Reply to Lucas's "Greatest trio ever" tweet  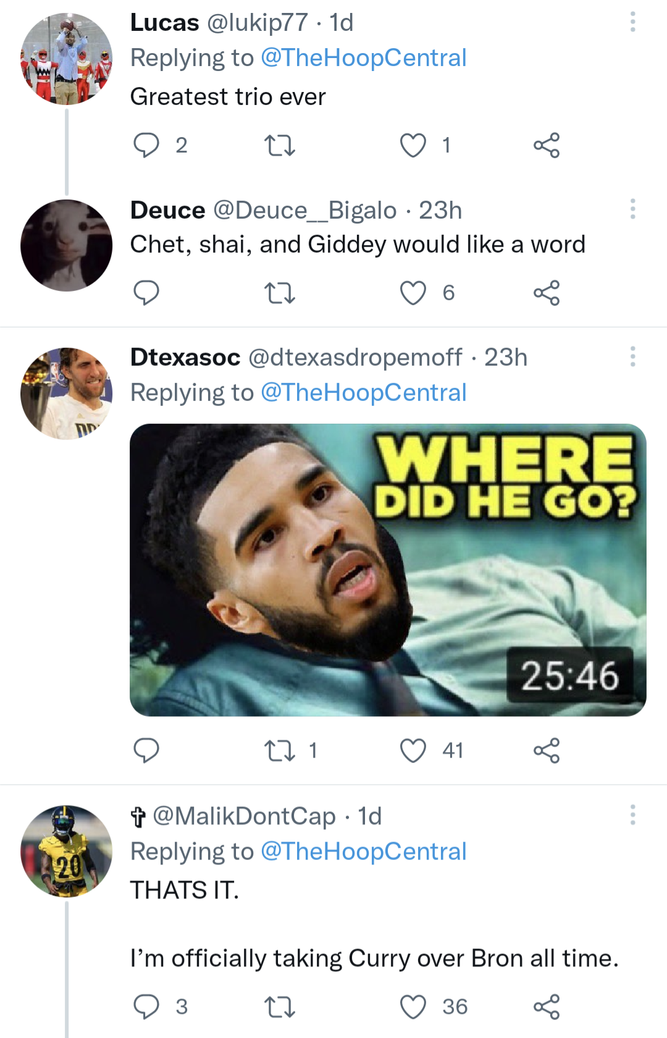pyautogui.click(x=146, y=145)
